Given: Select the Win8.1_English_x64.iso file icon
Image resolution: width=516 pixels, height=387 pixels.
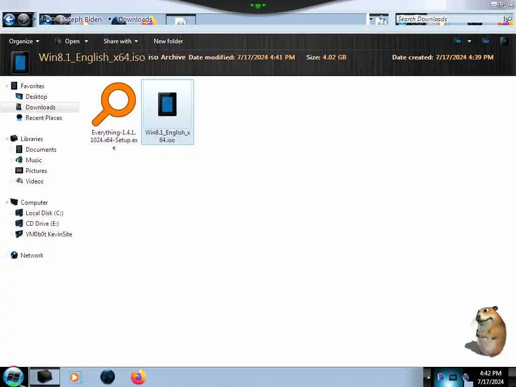Looking at the screenshot, I should tap(167, 104).
